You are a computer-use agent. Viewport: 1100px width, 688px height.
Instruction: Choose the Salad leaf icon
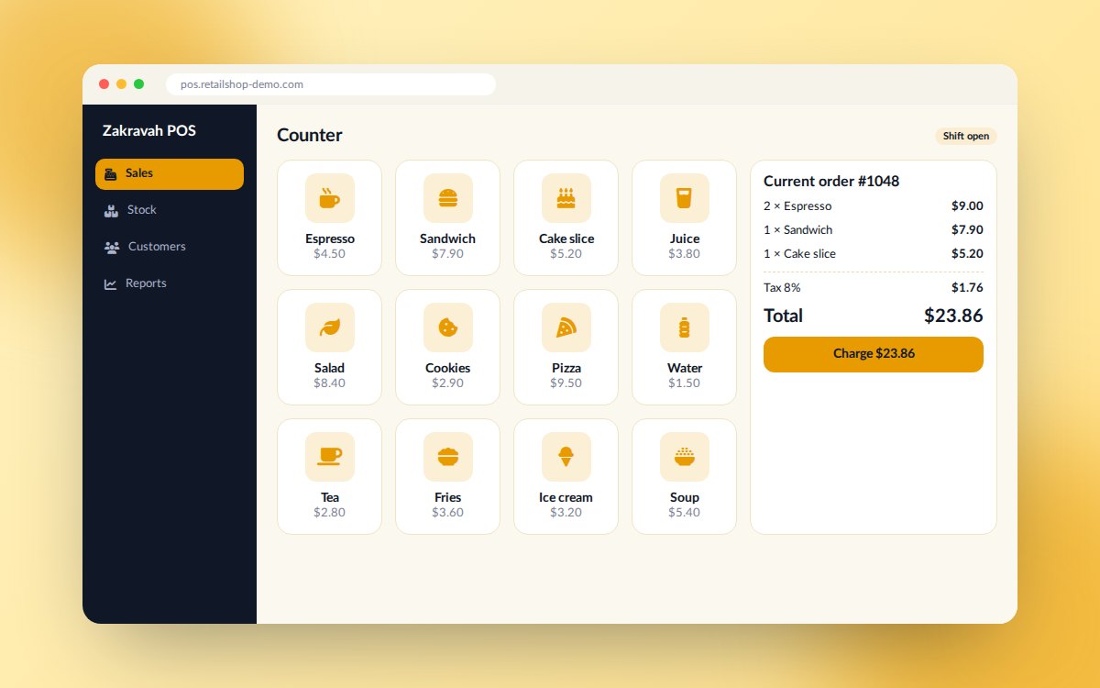[x=330, y=327]
